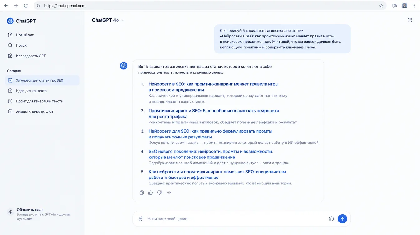The image size is (420, 235).
Task: Click the Сегодня section label
Action: coord(14,71)
